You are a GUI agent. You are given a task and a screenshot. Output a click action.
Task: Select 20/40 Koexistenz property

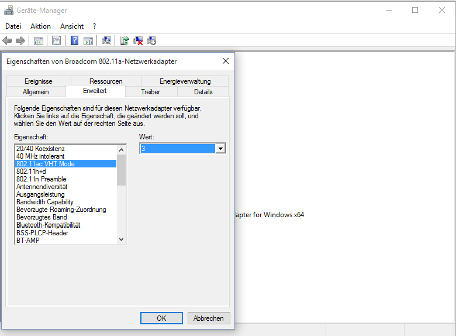pyautogui.click(x=65, y=149)
